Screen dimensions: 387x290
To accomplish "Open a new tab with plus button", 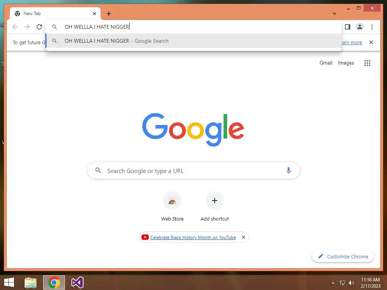I will point(108,14).
